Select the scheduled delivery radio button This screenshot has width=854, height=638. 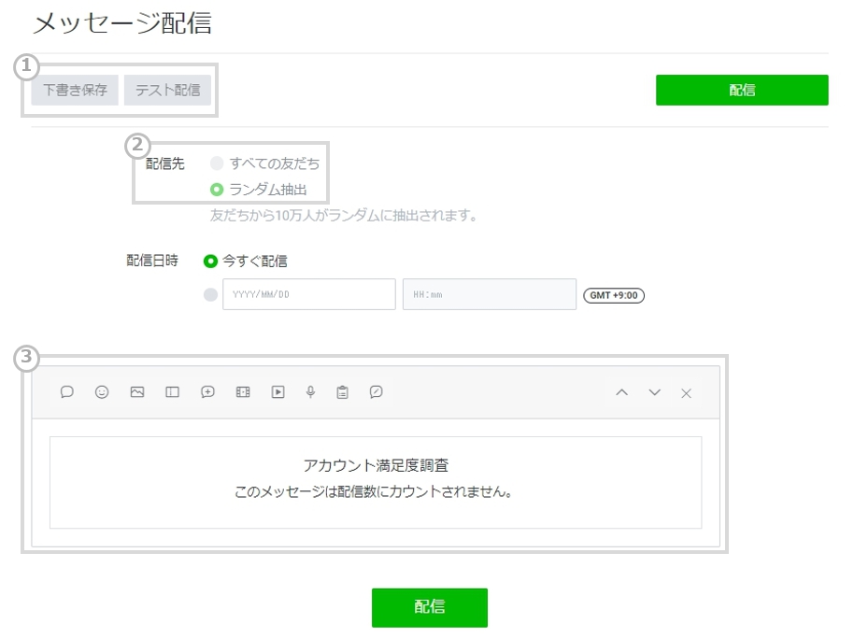pyautogui.click(x=210, y=294)
